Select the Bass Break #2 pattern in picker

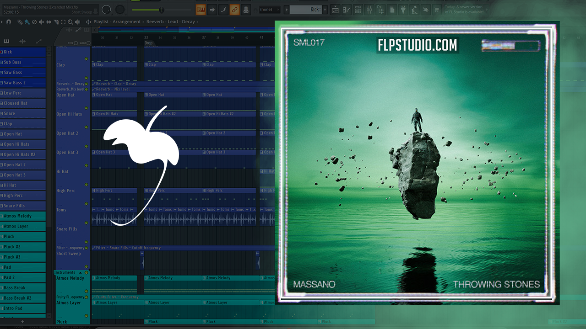coord(23,298)
